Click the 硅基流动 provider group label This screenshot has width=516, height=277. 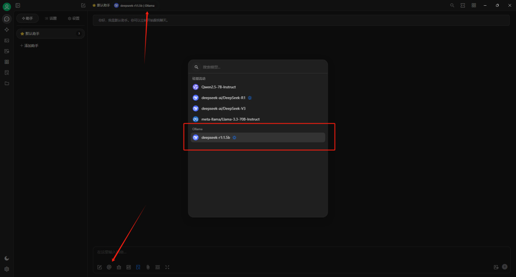(199, 79)
